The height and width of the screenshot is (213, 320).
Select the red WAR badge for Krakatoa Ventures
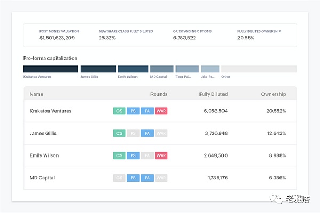click(161, 111)
